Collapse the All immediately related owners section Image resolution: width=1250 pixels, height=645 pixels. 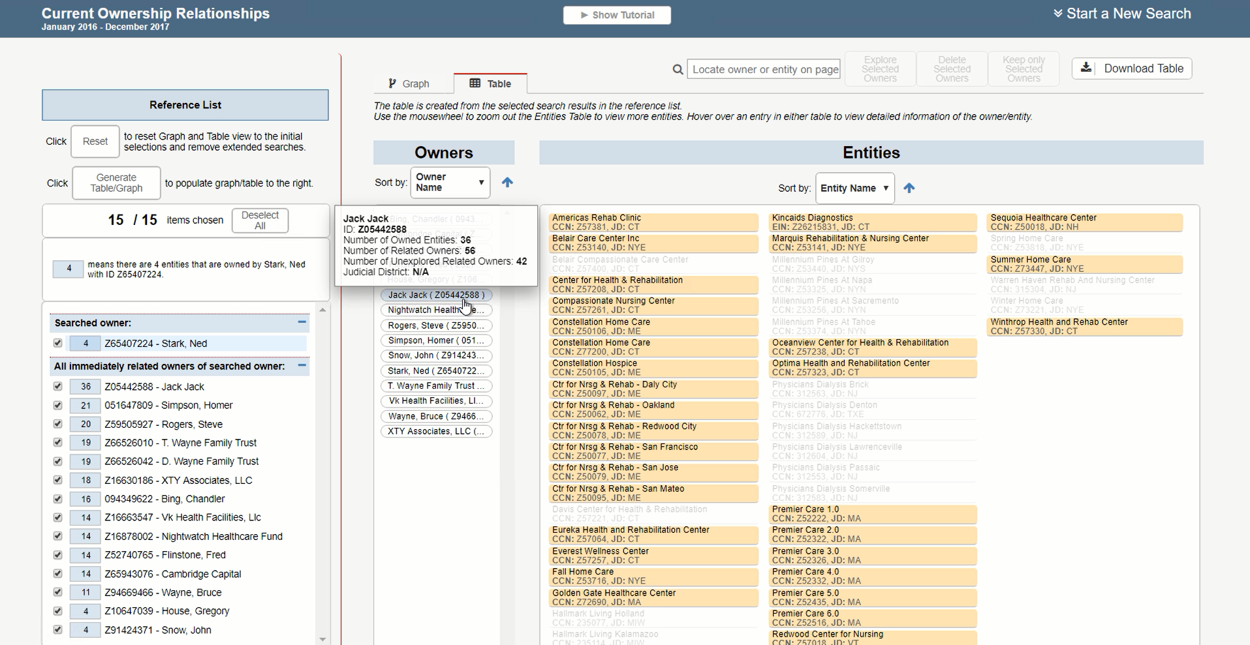[302, 366]
